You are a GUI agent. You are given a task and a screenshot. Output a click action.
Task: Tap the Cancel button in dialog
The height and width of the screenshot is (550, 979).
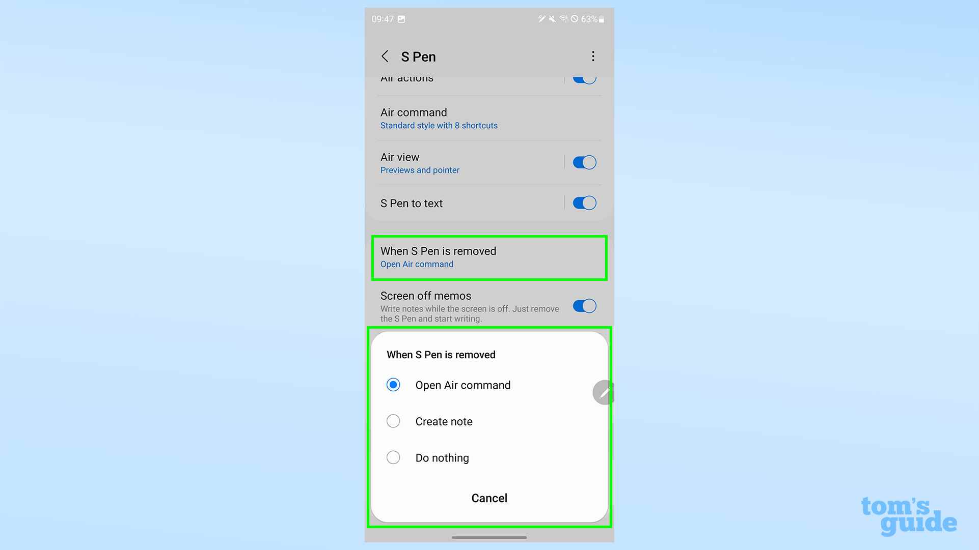(x=489, y=497)
